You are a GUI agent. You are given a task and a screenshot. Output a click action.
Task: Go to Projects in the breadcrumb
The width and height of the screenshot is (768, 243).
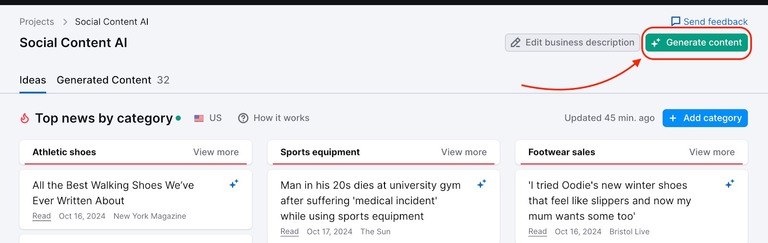[x=36, y=22]
